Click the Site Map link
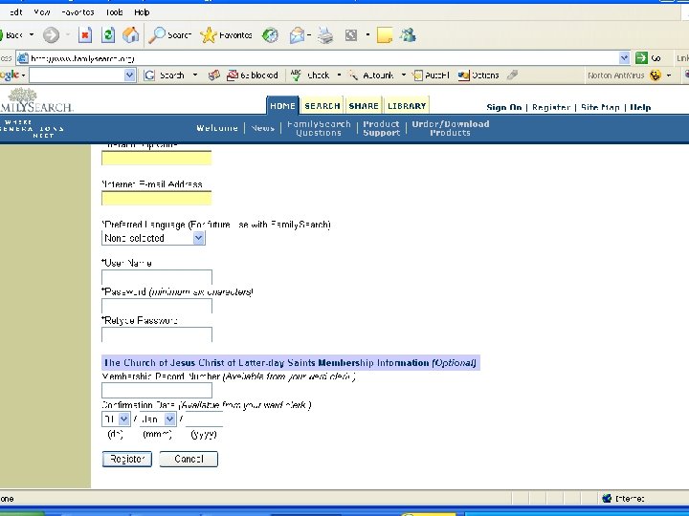 [600, 107]
